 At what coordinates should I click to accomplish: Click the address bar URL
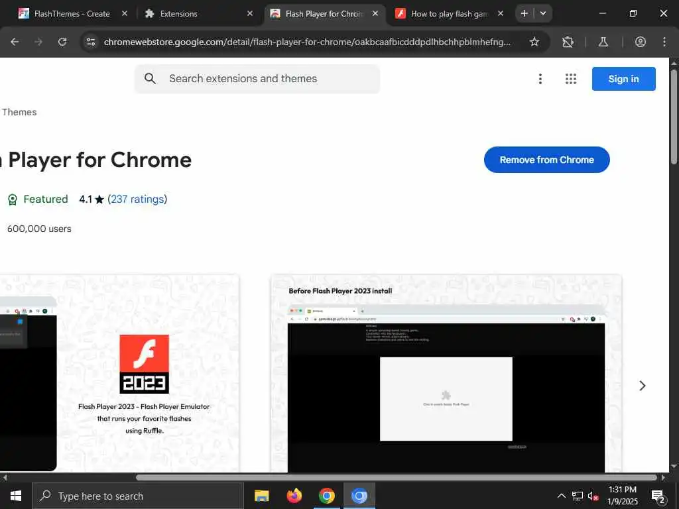pos(307,42)
